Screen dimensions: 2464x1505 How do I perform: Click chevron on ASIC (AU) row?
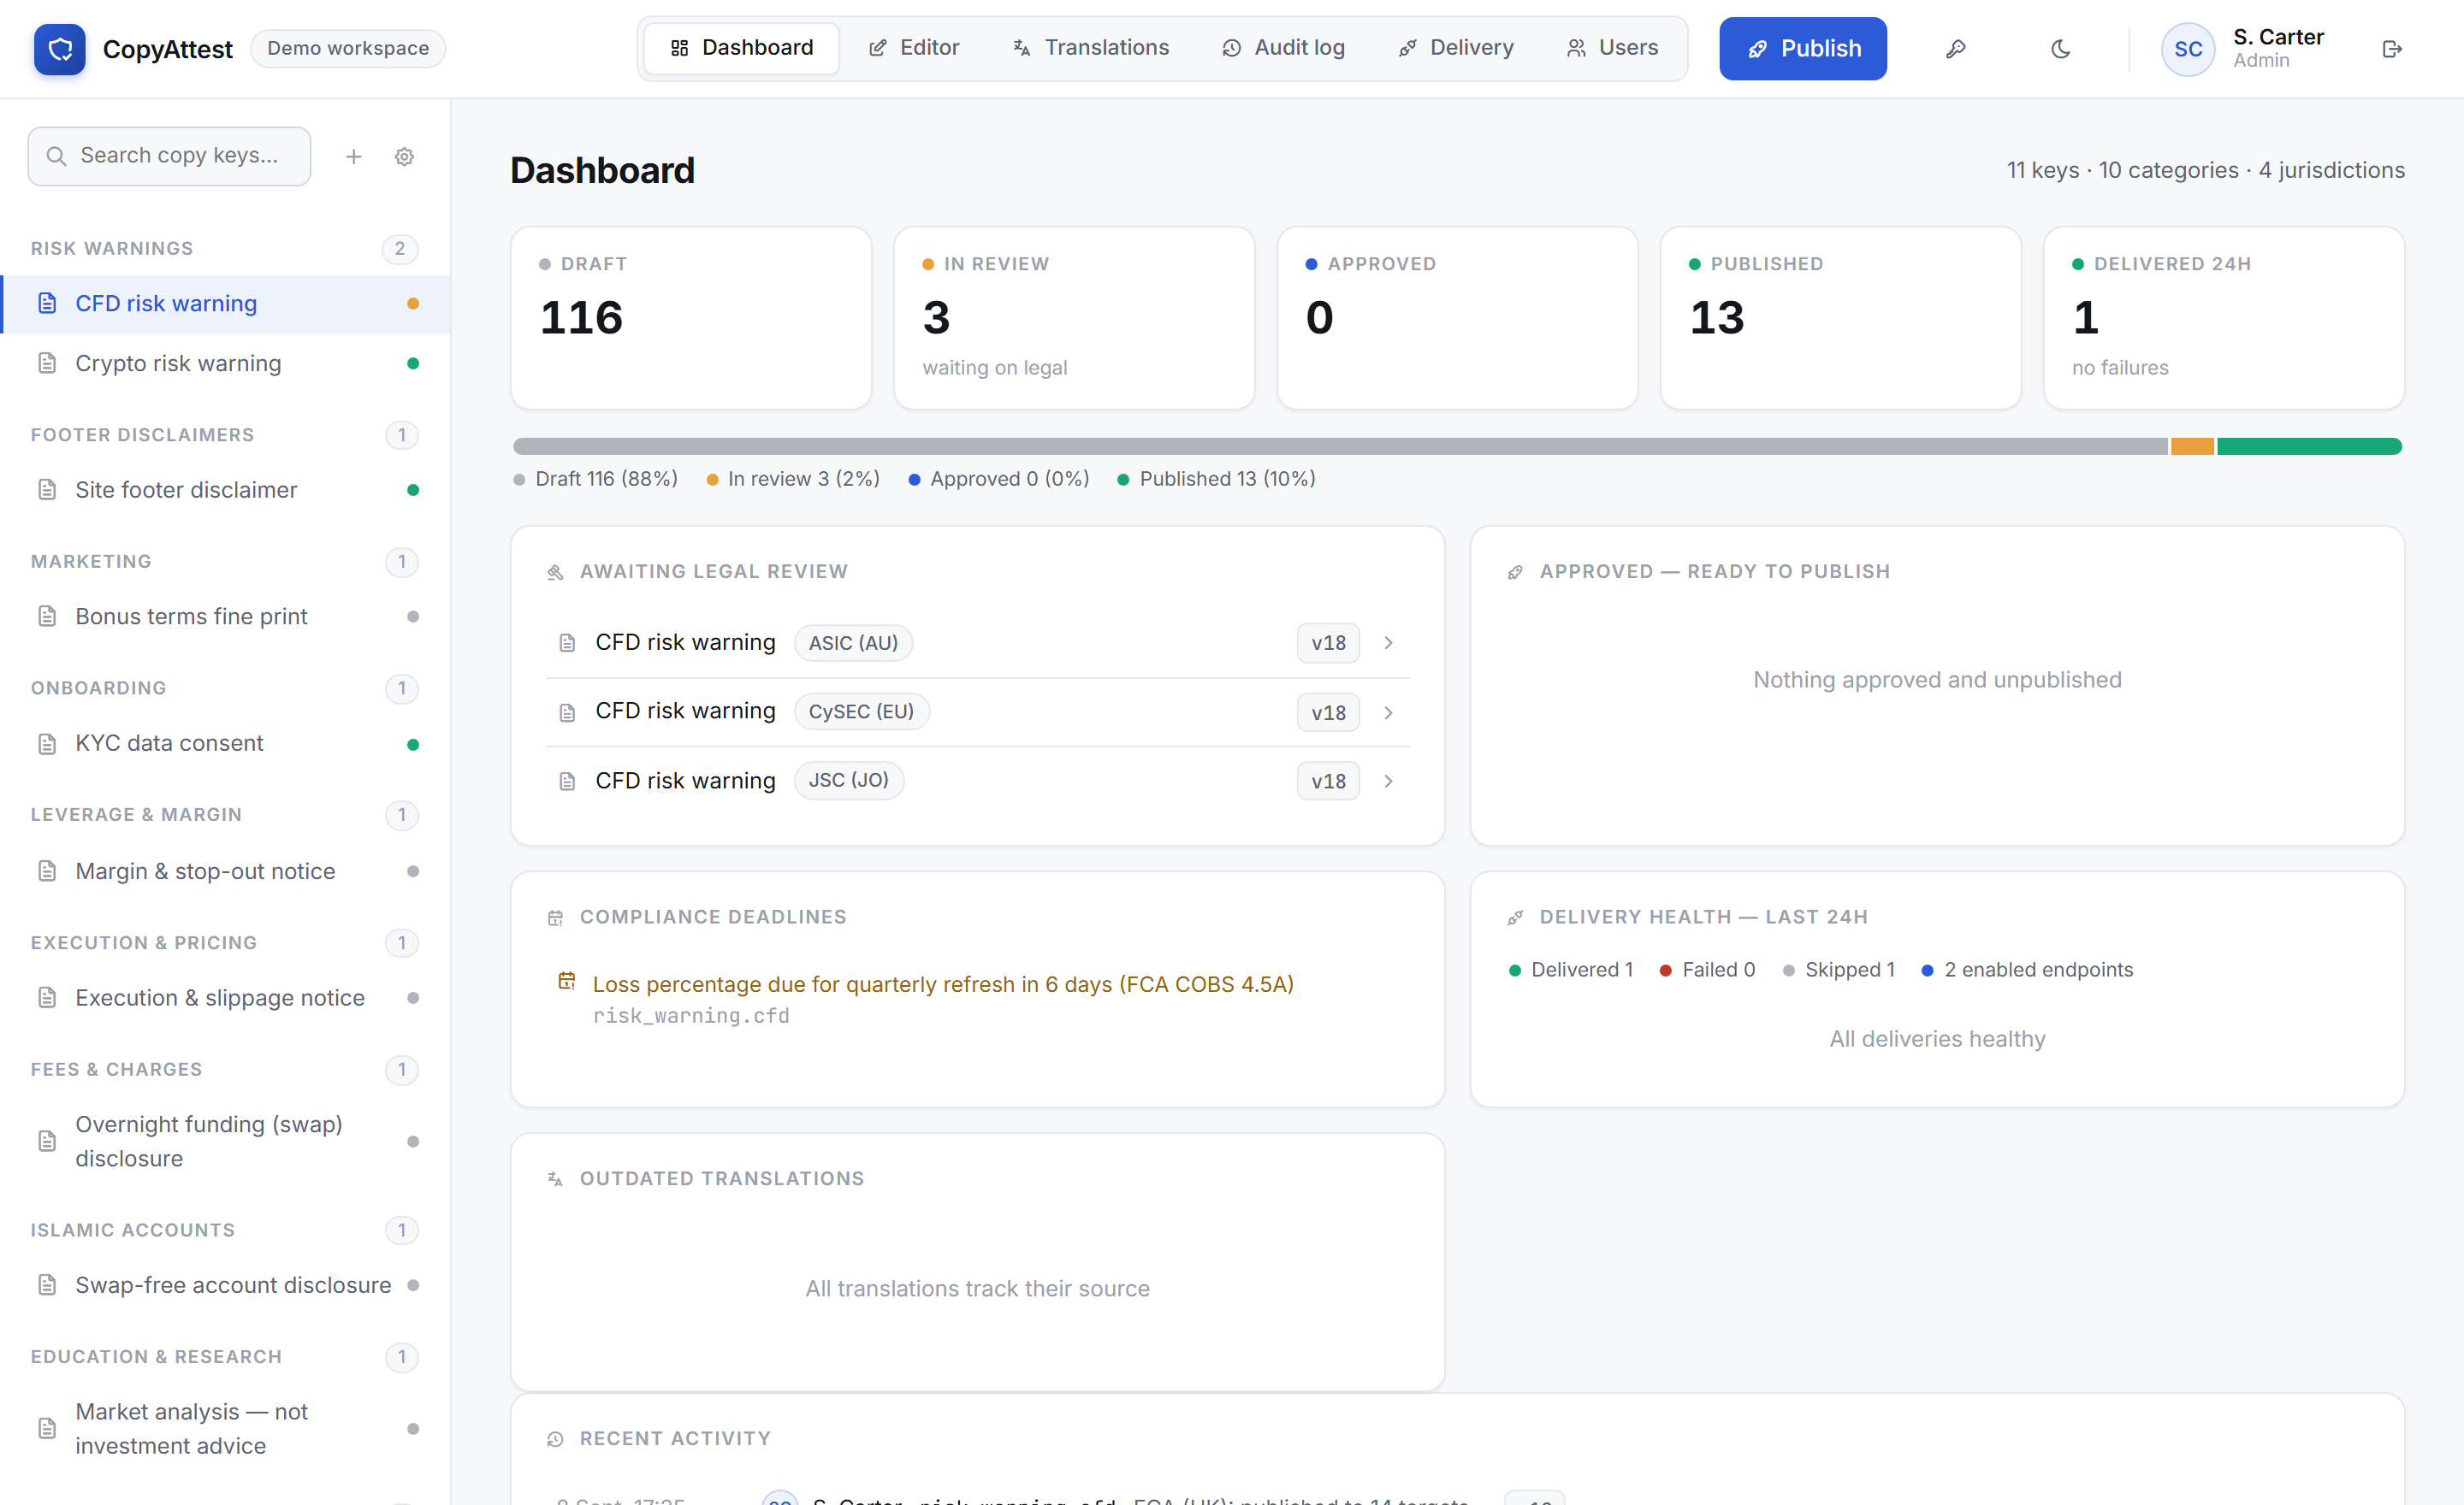click(1388, 642)
